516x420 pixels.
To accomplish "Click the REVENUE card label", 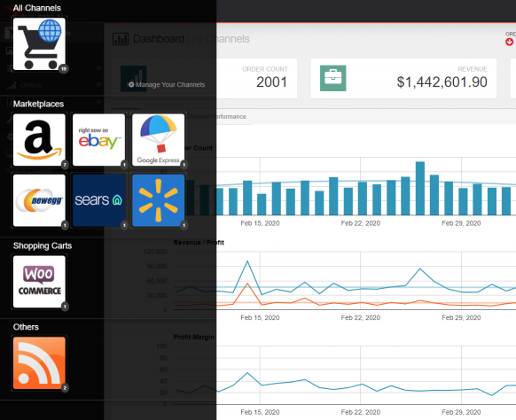I will [473, 69].
